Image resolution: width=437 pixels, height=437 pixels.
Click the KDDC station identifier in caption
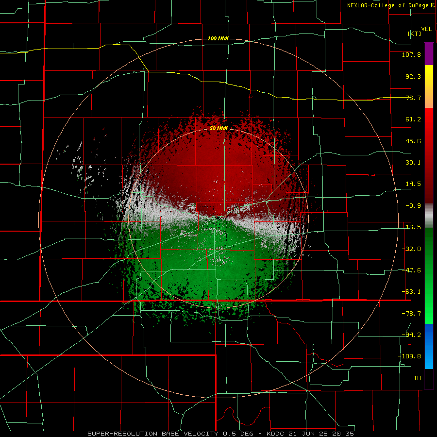(x=276, y=434)
